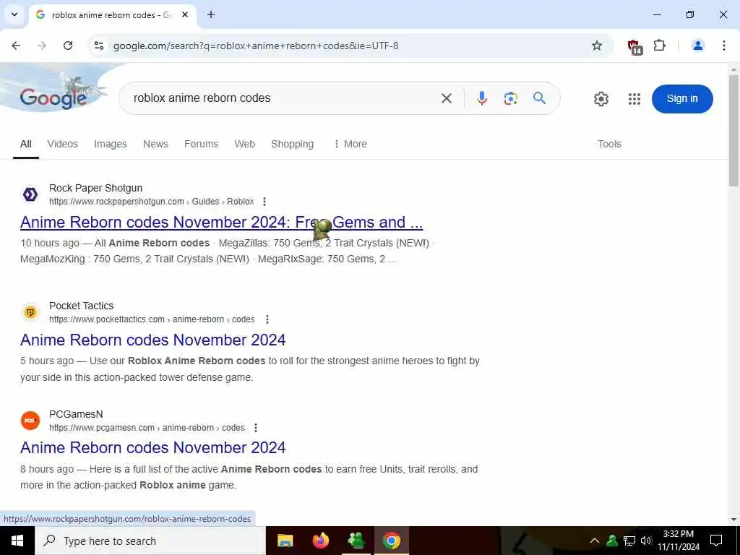Screen dimensions: 740x555
Task: Open PCGamesN result options dots
Action: [256, 428]
